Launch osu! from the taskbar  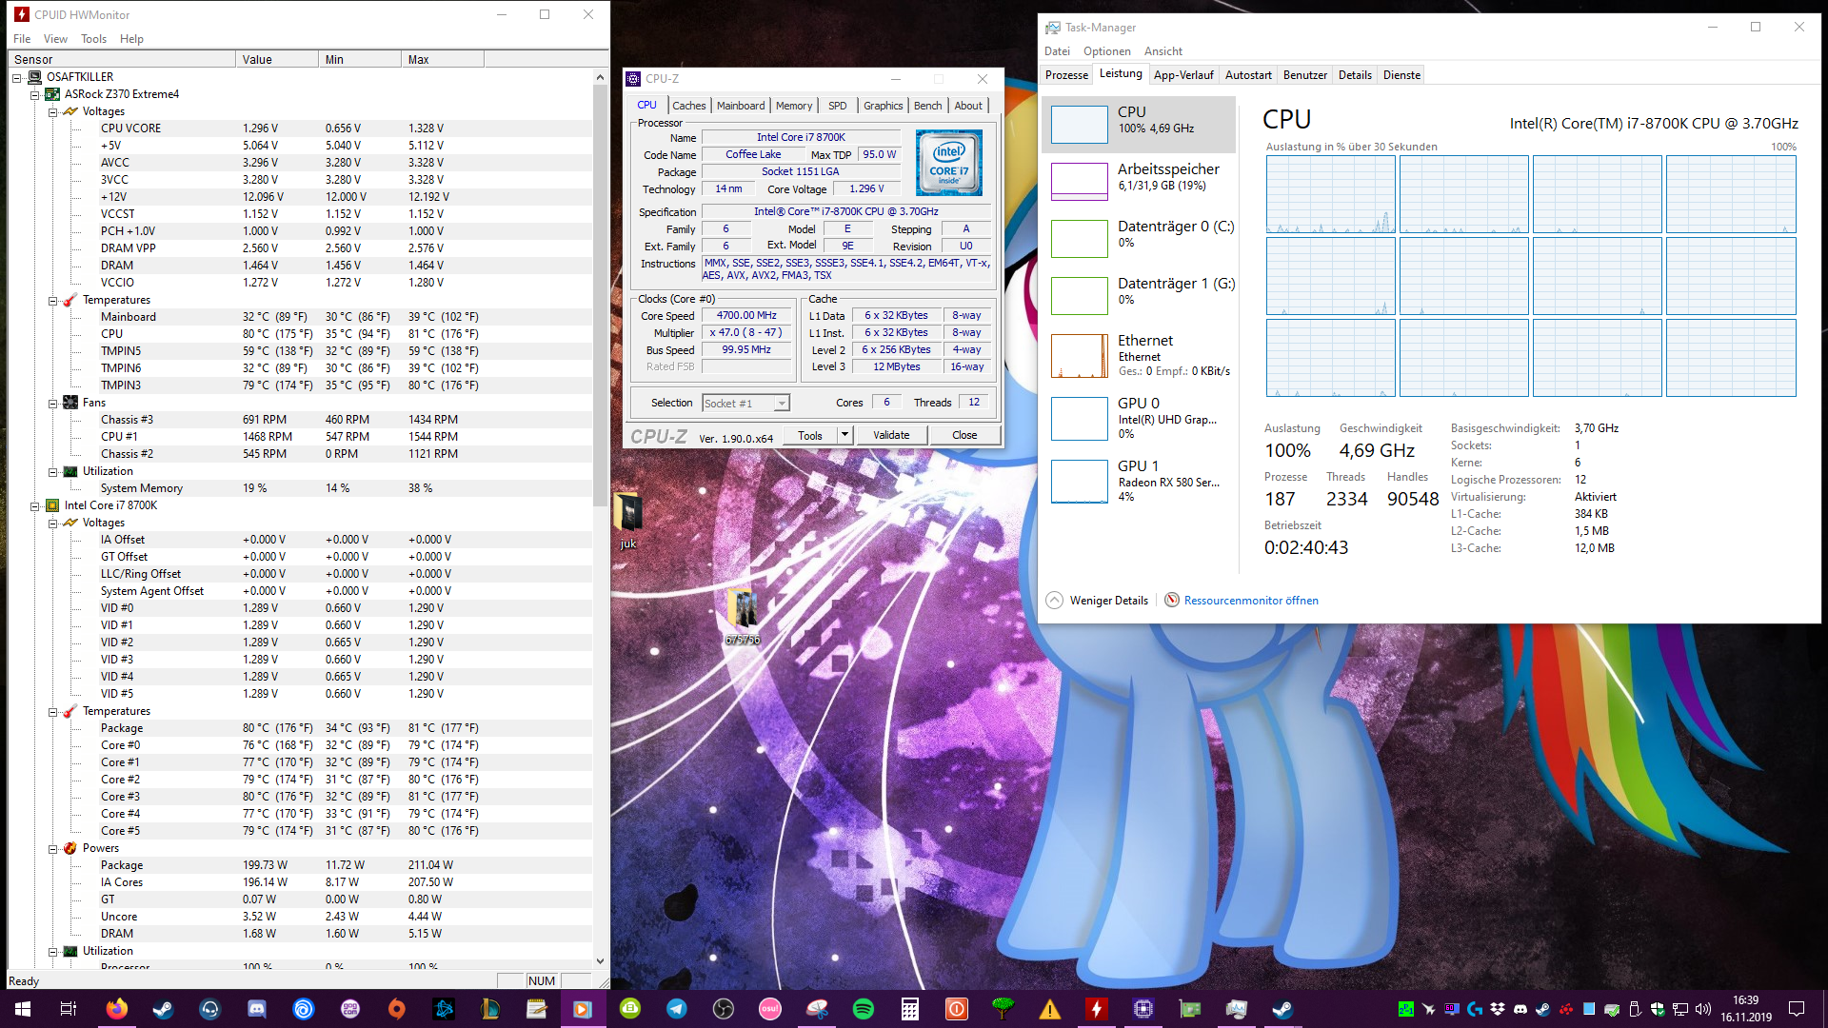pyautogui.click(x=769, y=1009)
